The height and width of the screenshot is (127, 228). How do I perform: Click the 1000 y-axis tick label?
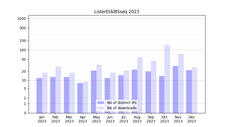22,19
